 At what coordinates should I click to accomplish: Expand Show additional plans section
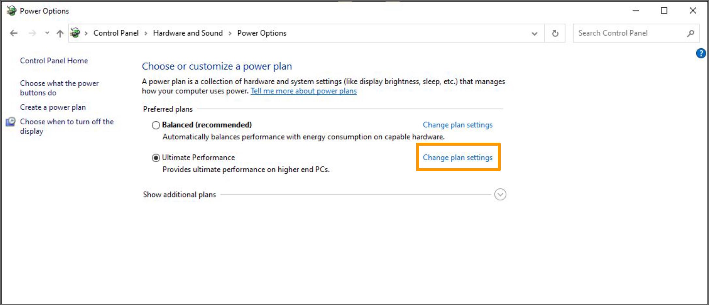500,194
